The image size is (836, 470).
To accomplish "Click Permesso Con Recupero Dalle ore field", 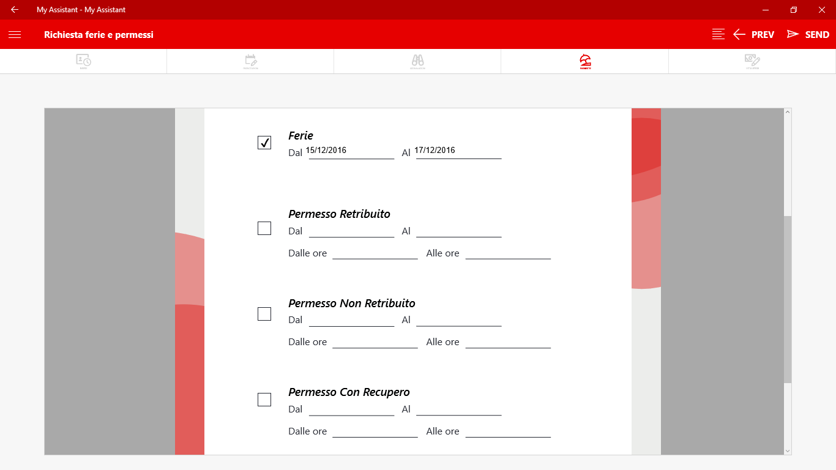I will coord(375,431).
